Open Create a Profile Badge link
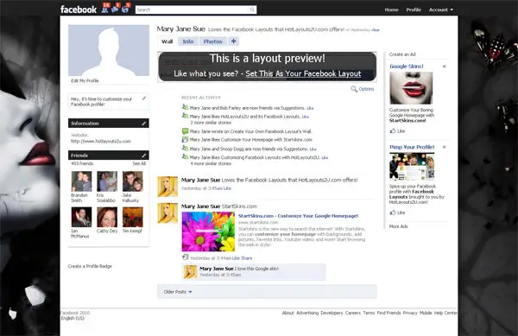 point(90,266)
